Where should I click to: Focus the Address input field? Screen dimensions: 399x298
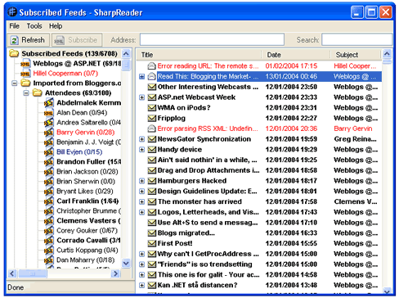(212, 40)
